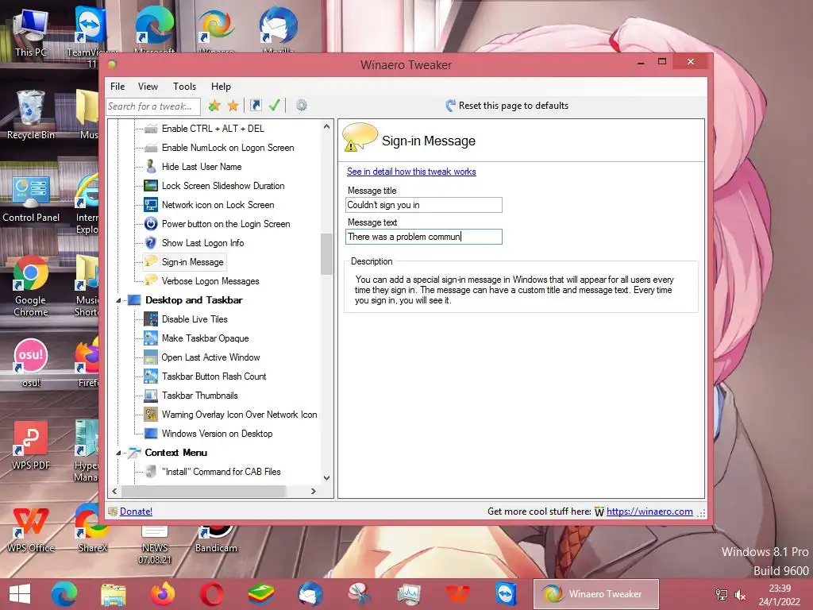Select the Context Menu category
The height and width of the screenshot is (610, 813).
pyautogui.click(x=175, y=452)
